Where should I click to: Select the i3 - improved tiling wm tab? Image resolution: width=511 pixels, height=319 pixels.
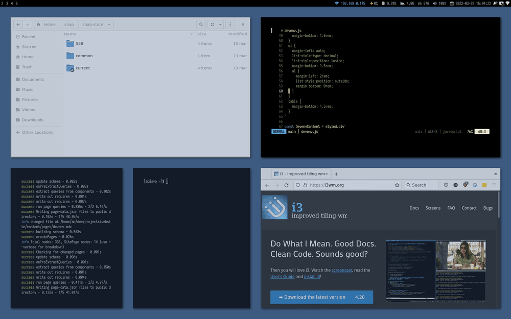coord(301,174)
